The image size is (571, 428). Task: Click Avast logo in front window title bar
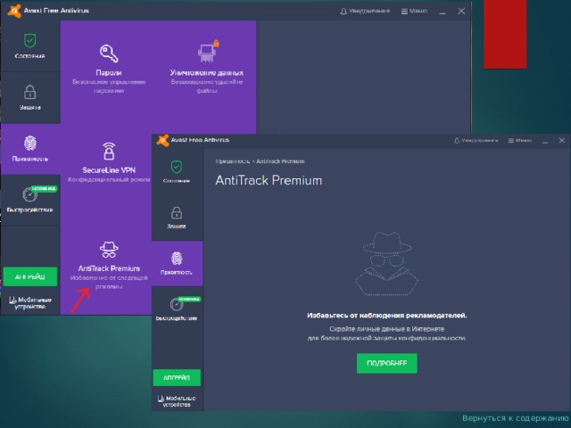click(162, 140)
